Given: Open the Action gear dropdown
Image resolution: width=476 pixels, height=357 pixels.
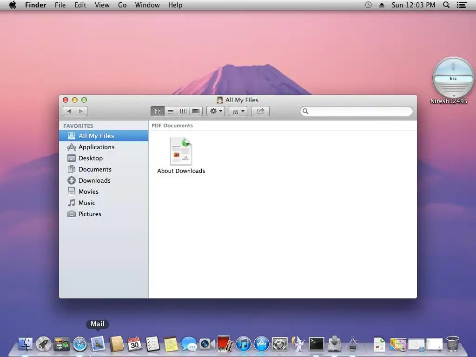Looking at the screenshot, I should [216, 111].
